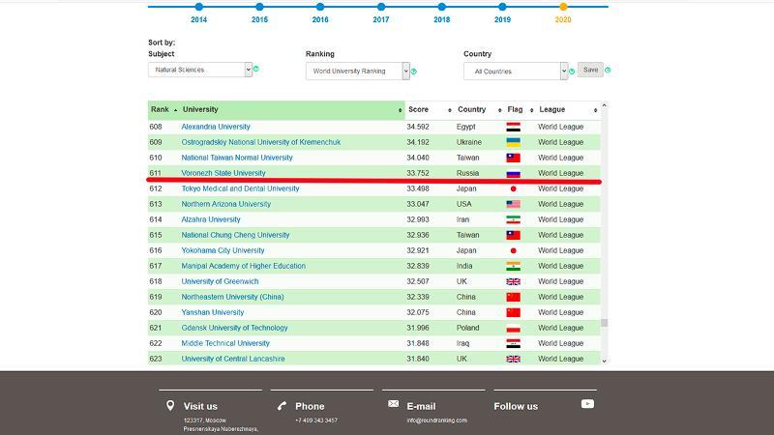Viewport: 774px width, 435px height.
Task: Click the phone handset icon in footer
Action: (x=282, y=406)
